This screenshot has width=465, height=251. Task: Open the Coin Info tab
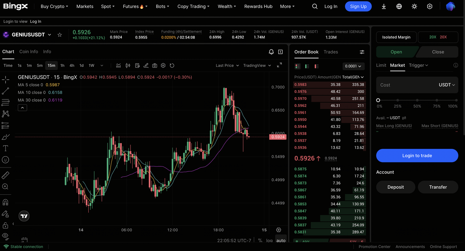(29, 52)
